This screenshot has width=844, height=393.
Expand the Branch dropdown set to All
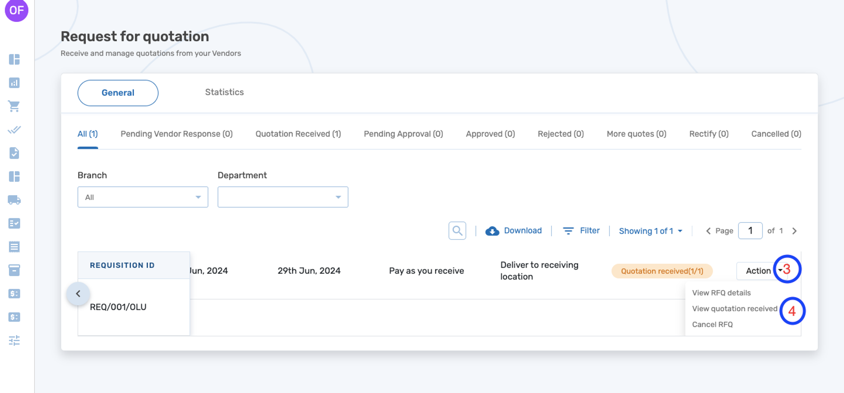[142, 197]
